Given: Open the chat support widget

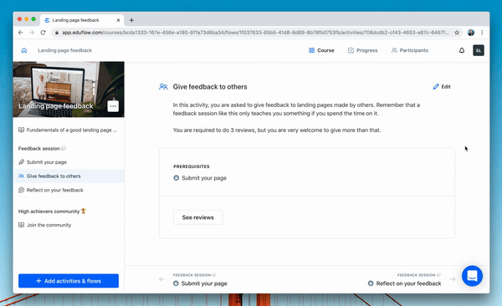Looking at the screenshot, I should pos(472,276).
